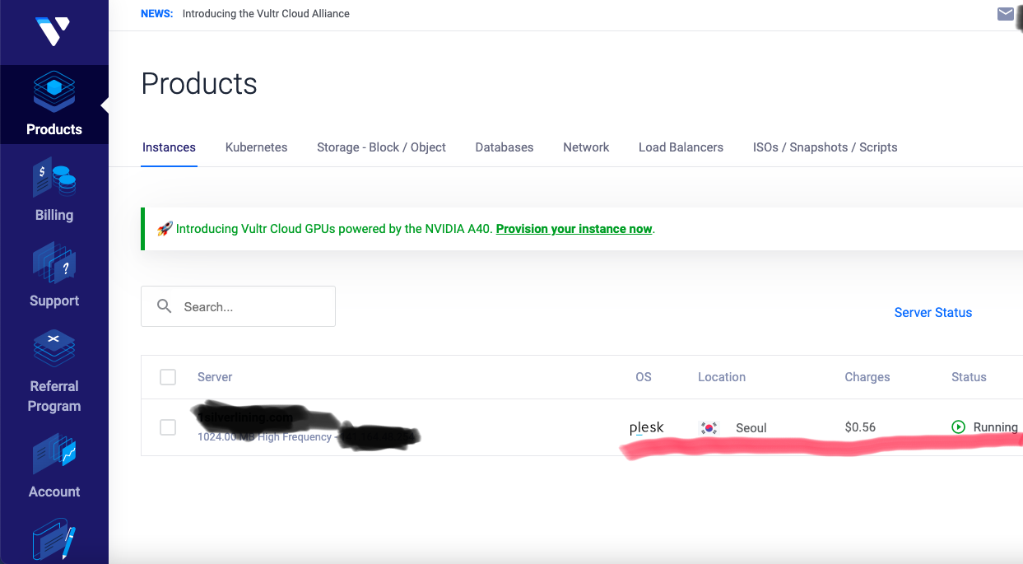The image size is (1023, 564).
Task: Click the South Korea flag icon
Action: [708, 428]
